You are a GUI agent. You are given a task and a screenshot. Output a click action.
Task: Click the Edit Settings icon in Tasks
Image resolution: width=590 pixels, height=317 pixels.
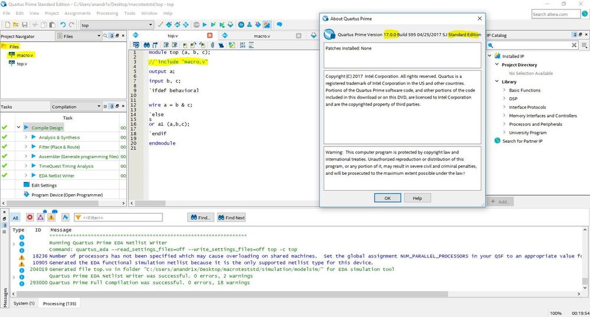coord(26,185)
